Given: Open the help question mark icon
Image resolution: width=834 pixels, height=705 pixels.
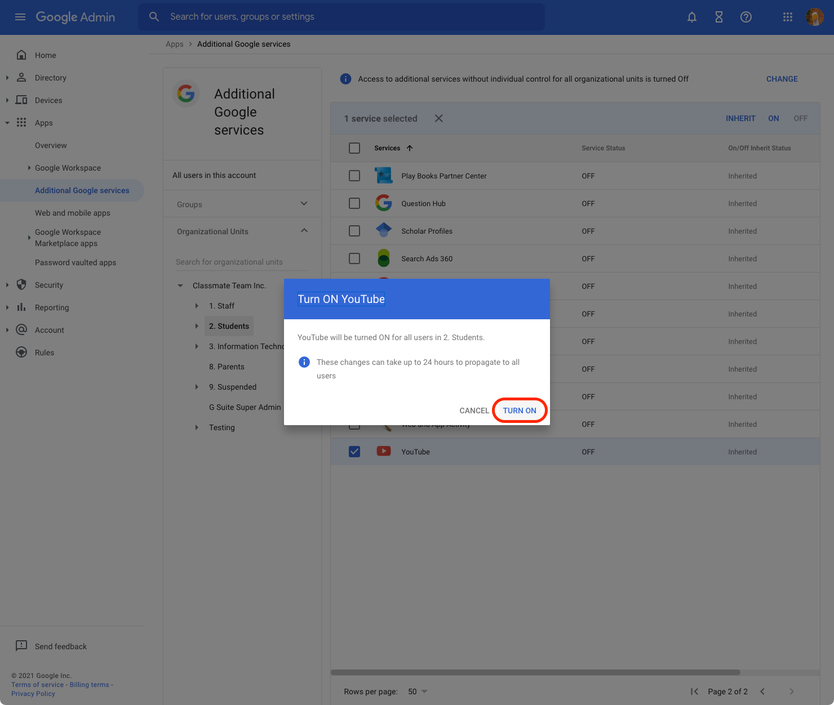Looking at the screenshot, I should pyautogui.click(x=746, y=17).
